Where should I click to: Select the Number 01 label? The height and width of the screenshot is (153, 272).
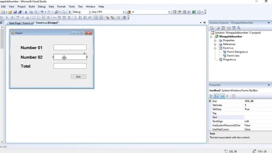[31, 48]
